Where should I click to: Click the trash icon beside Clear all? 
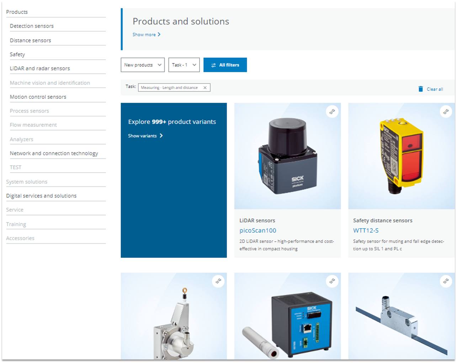coord(421,89)
